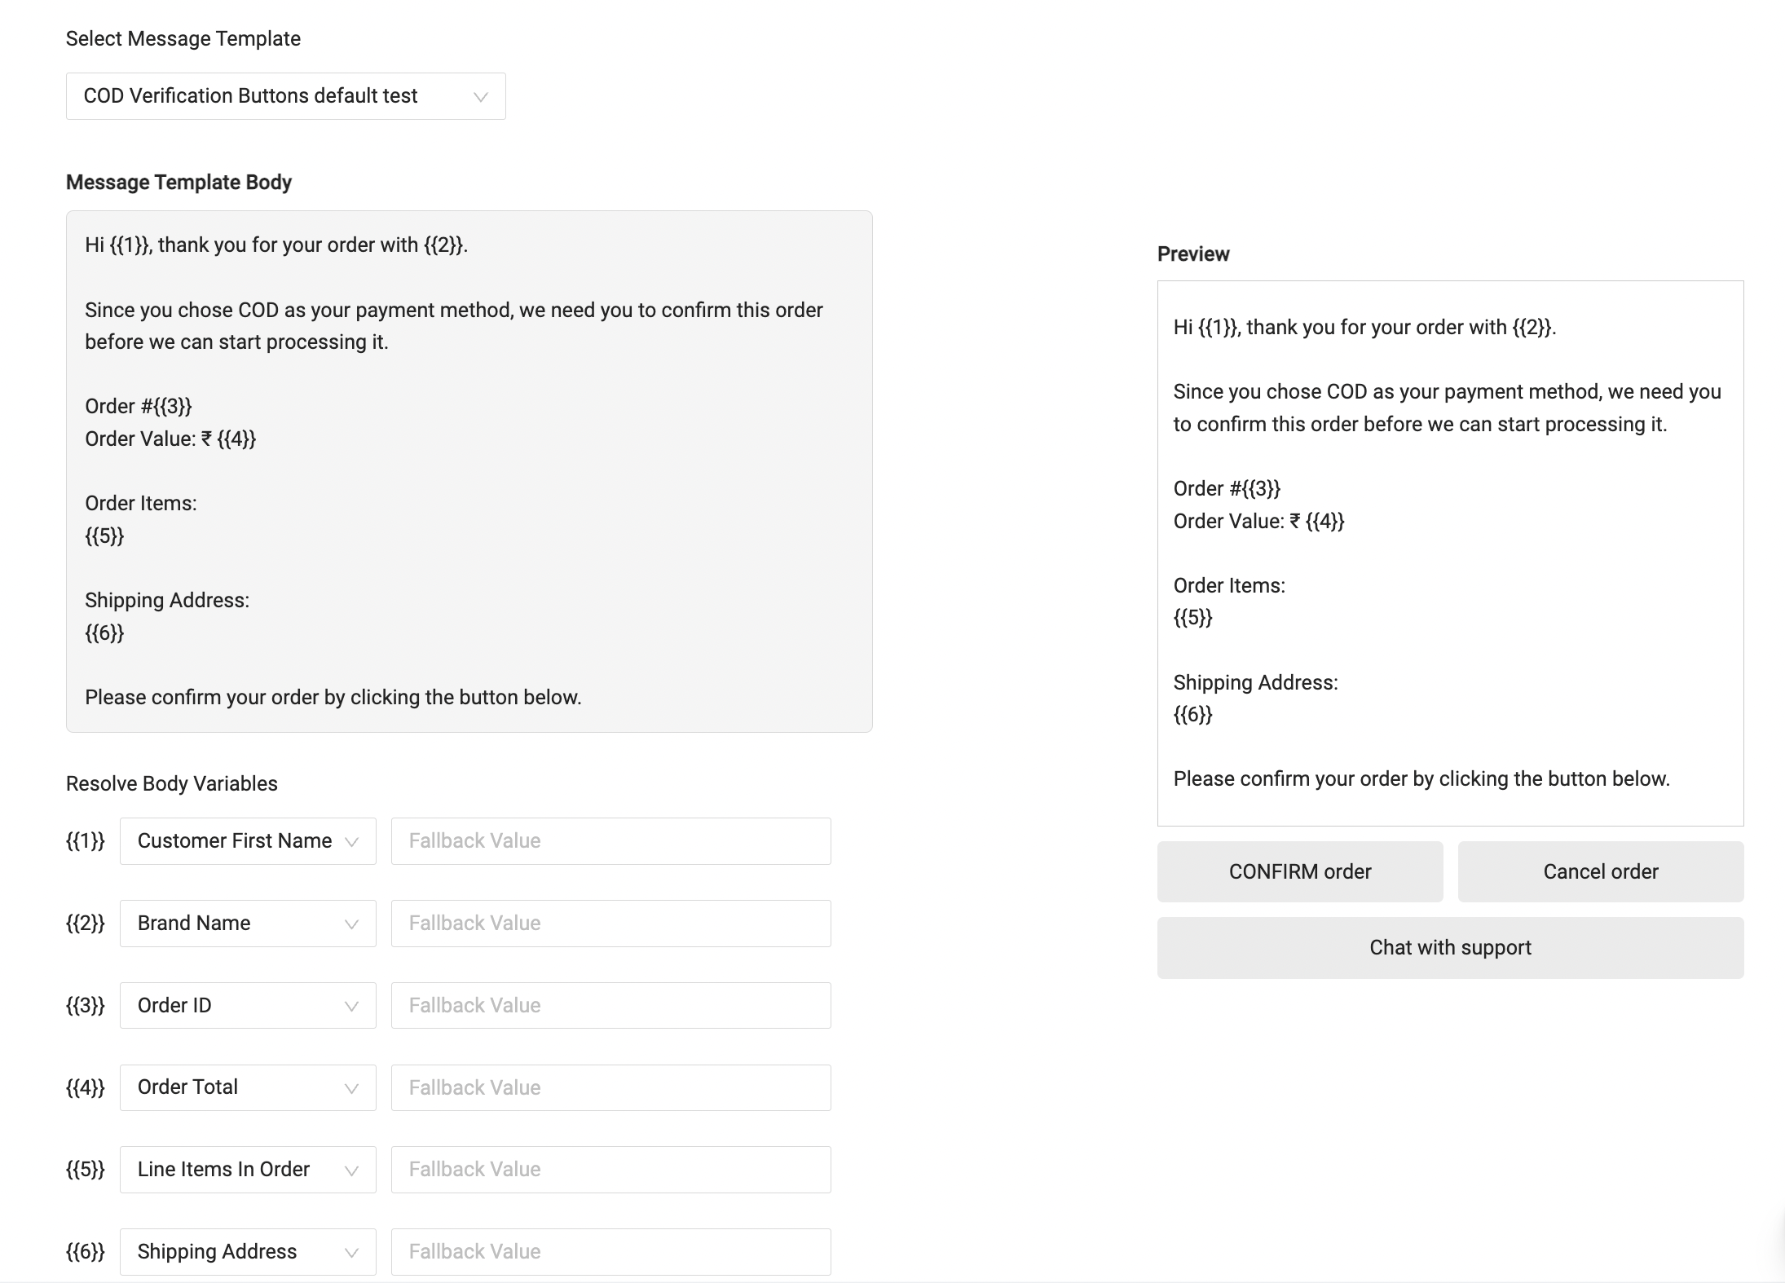
Task: Click the Fallback Value field for Shipping Address
Action: 610,1251
